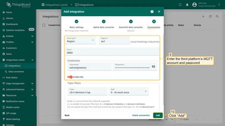The width and height of the screenshot is (225, 126).
Task: Open API usage in sidebar
Action: [18, 113]
